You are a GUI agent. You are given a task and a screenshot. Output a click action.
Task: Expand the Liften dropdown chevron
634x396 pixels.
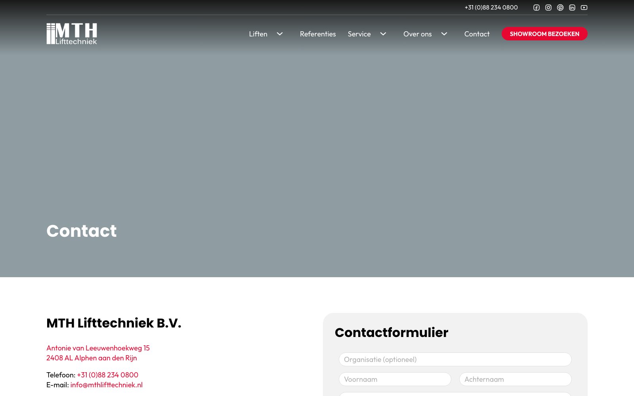[x=280, y=34]
